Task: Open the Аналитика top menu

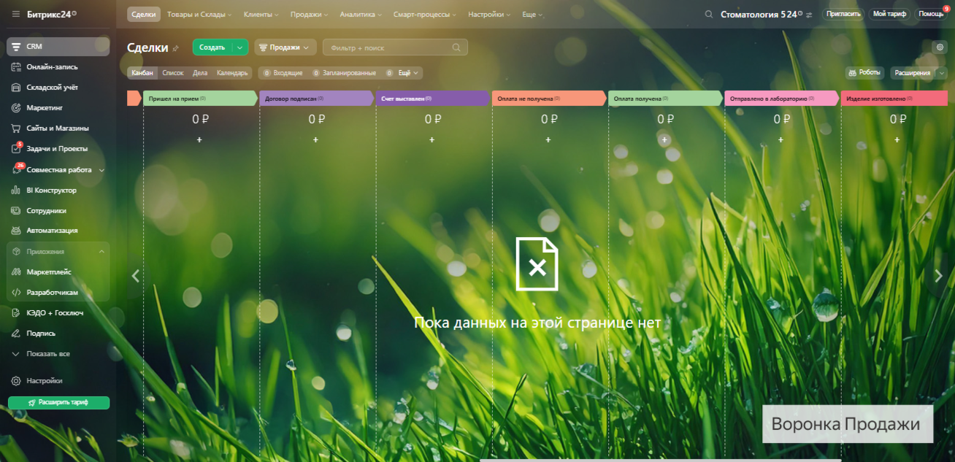Action: 361,15
